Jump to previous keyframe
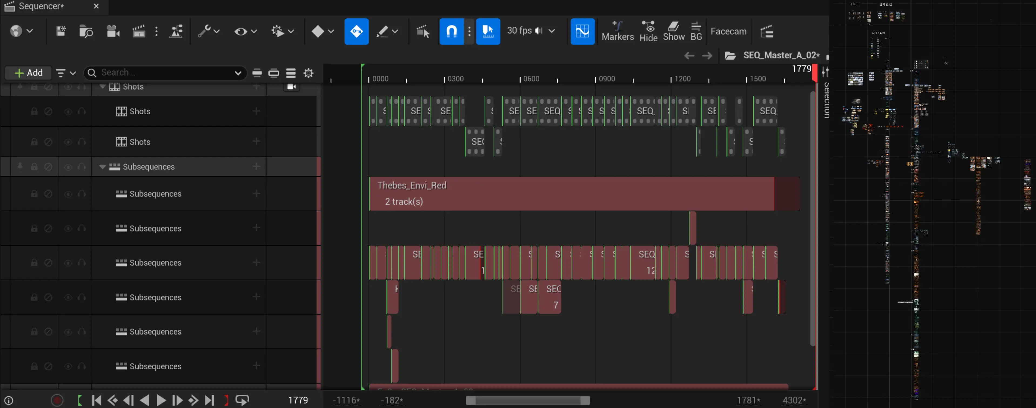Viewport: 1036px width, 408px height. [113, 400]
